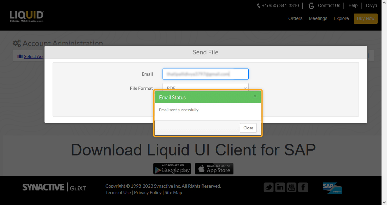Click the Synactive GuiXT footer logo
Image resolution: width=387 pixels, height=205 pixels.
coord(54,187)
